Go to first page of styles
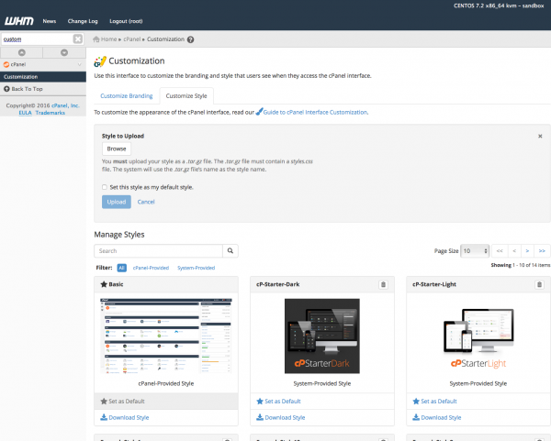 pyautogui.click(x=500, y=251)
